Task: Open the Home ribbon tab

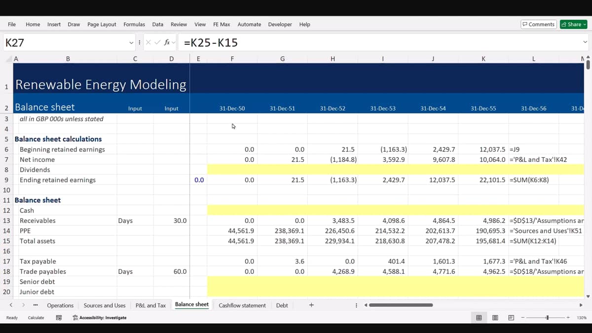Action: pos(33,24)
